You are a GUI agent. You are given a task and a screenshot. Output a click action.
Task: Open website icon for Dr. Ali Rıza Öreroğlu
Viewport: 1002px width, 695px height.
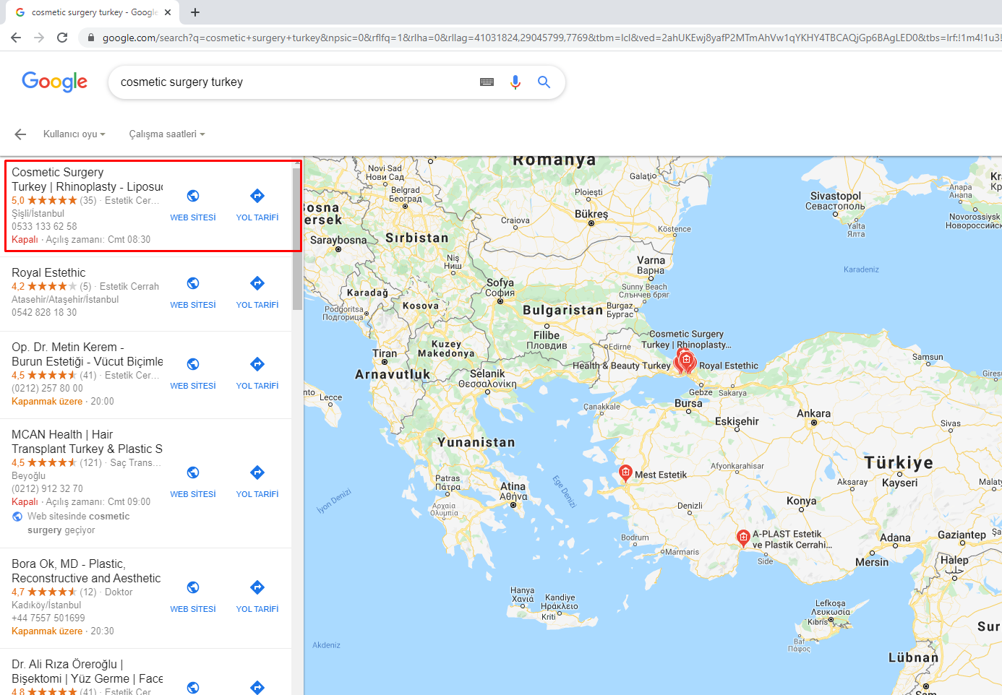[193, 687]
